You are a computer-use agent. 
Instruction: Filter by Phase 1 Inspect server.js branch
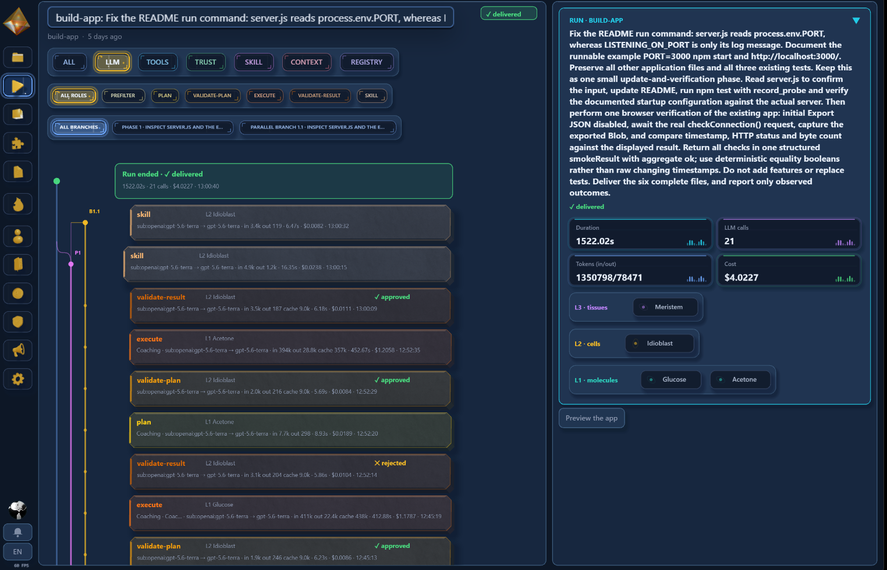pos(173,127)
